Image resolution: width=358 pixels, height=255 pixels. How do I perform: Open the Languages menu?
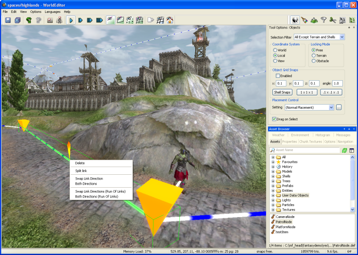pyautogui.click(x=53, y=12)
